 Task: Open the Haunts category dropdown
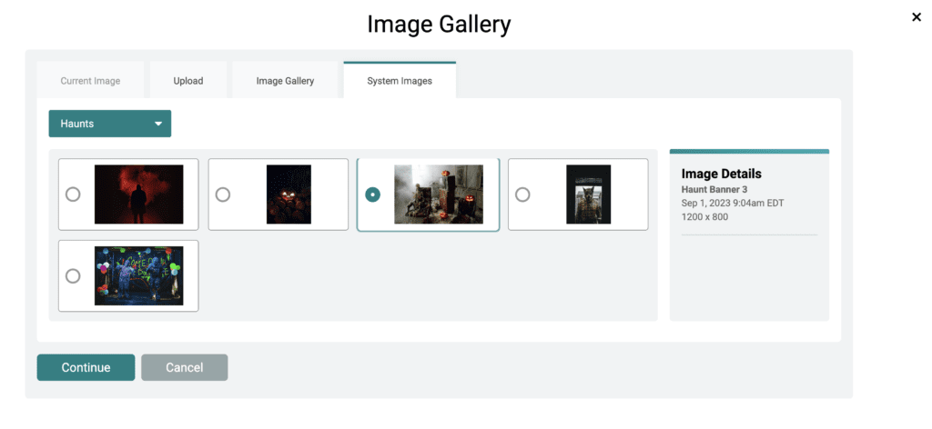click(x=110, y=124)
